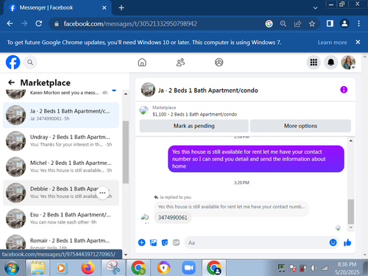Click the quoted reply preview bubble
The width and height of the screenshot is (368, 276).
[x=231, y=207]
